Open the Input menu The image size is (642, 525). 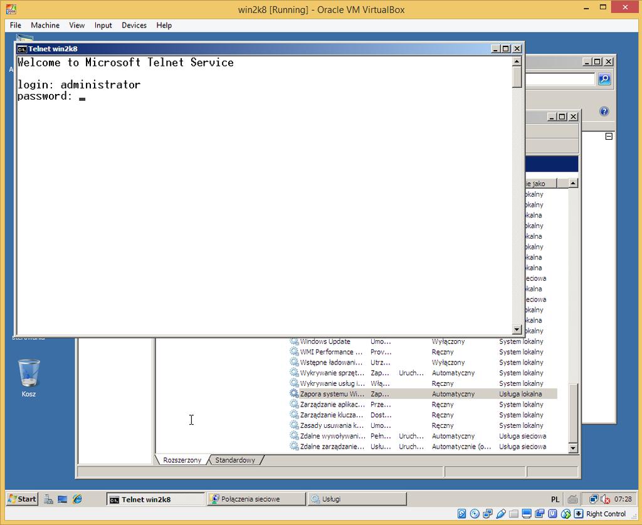point(103,25)
